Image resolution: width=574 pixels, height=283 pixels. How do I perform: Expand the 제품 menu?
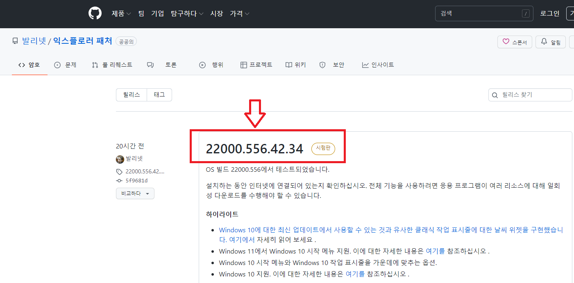click(121, 13)
